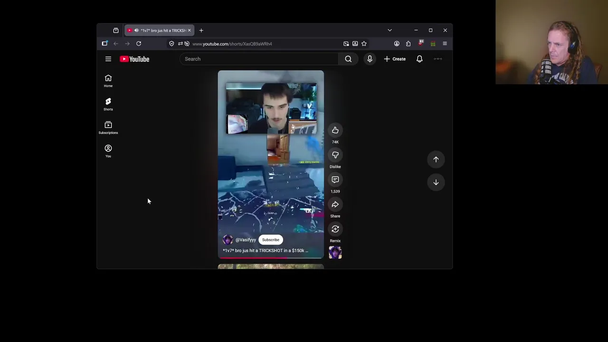Open the browser application hamburger menu
608x342 pixels.
click(445, 44)
